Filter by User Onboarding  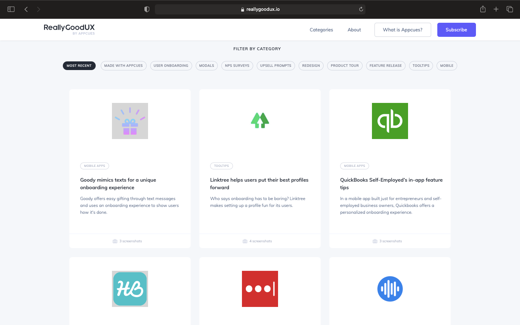tap(171, 66)
